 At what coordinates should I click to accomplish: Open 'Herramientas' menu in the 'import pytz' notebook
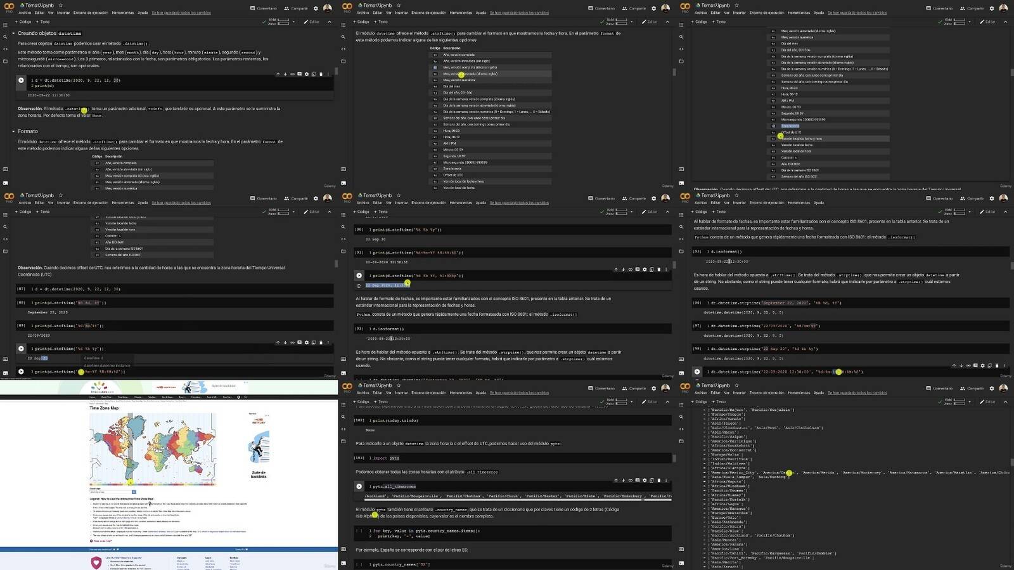pyautogui.click(x=461, y=392)
